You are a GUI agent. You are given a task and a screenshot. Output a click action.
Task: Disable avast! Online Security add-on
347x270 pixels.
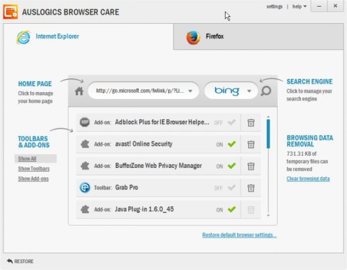232,144
